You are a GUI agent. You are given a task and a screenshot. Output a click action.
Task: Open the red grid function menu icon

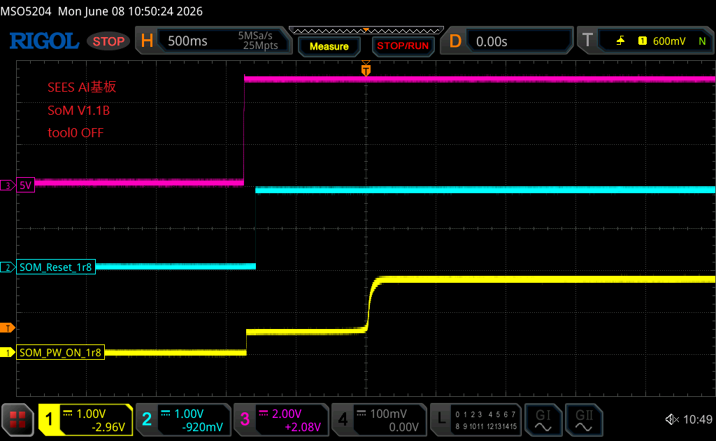[x=17, y=419]
